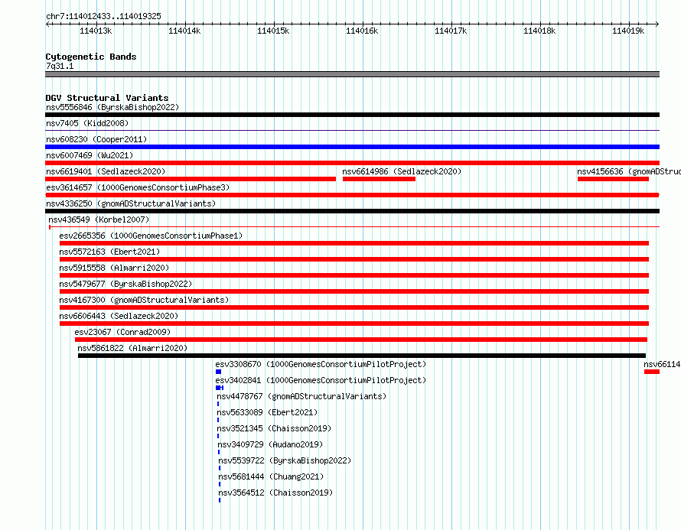The height and width of the screenshot is (530, 681).
Task: Click nsv3521345 (Chaisson2019) label
Action: coord(274,428)
